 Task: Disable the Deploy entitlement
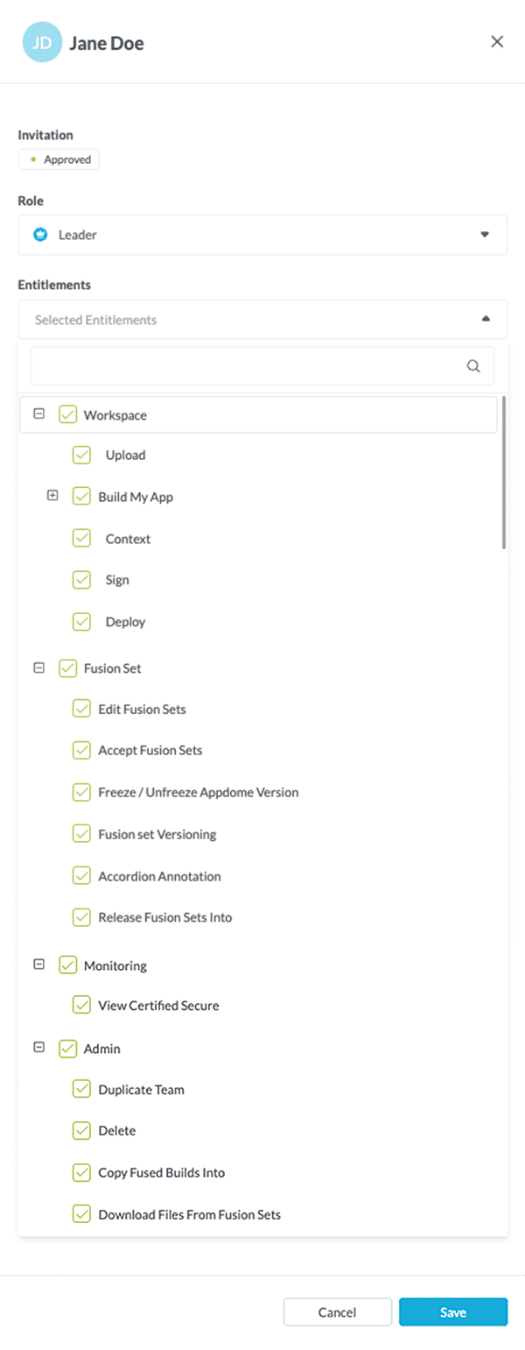(81, 621)
